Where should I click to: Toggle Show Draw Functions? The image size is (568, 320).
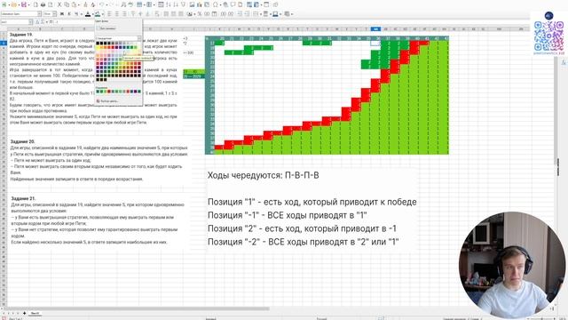click(275, 4)
